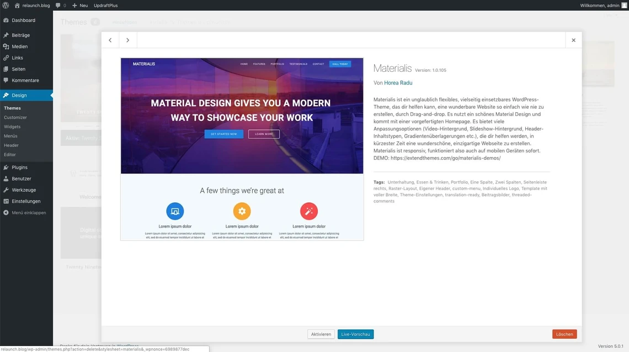
Task: Open Plugins from the sidebar
Action: coord(19,167)
